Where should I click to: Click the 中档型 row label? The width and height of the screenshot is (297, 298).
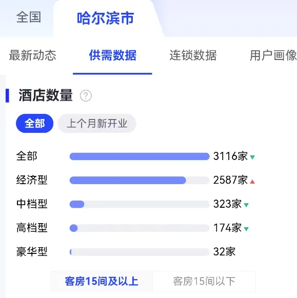click(32, 204)
